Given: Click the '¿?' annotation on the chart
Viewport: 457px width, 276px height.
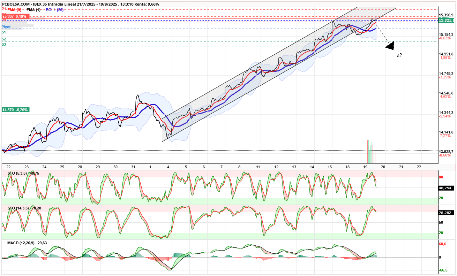Looking at the screenshot, I should tap(399, 55).
